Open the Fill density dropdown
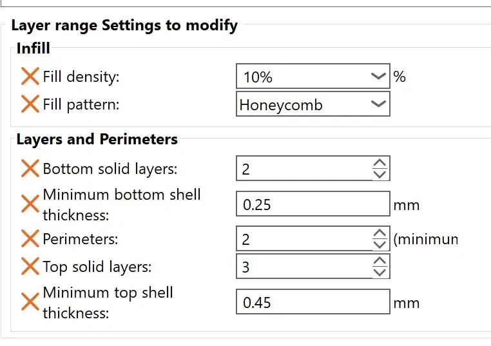This screenshot has width=491, height=346. (379, 77)
